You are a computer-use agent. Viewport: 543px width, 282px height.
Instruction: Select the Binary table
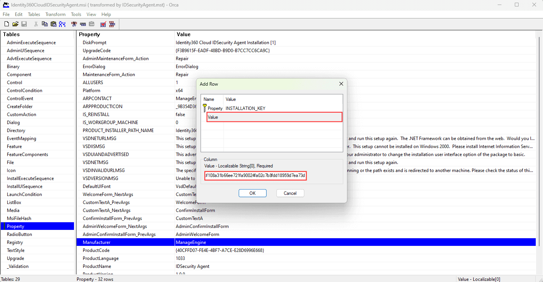13,67
